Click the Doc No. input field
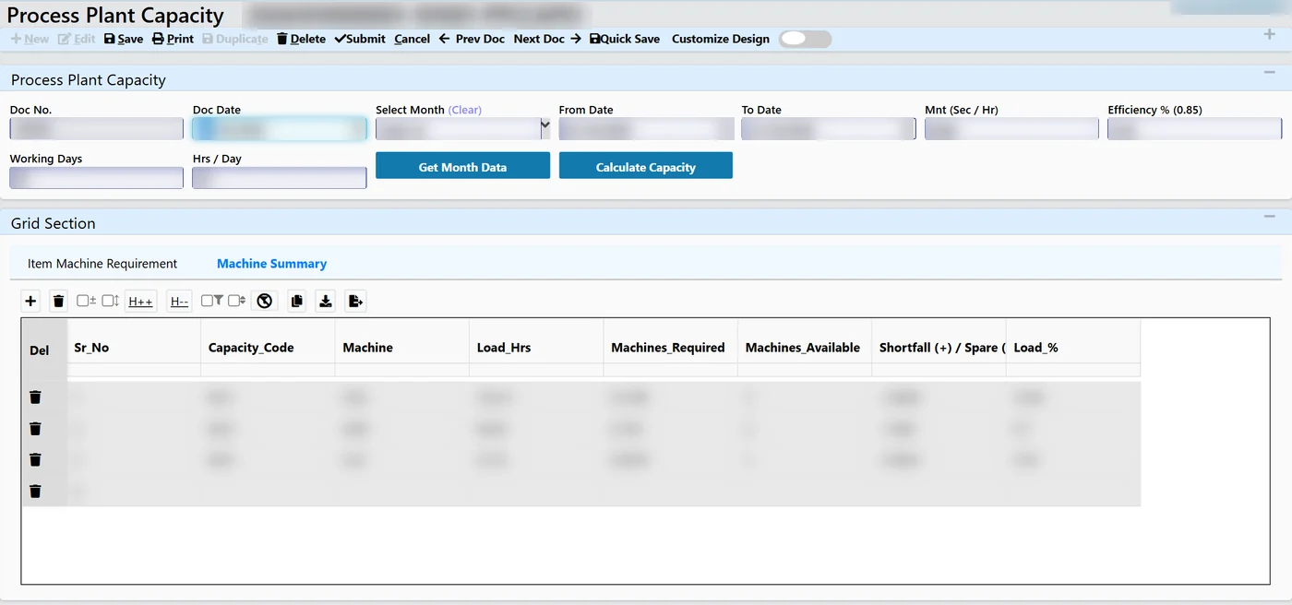This screenshot has height=605, width=1292. tap(96, 129)
